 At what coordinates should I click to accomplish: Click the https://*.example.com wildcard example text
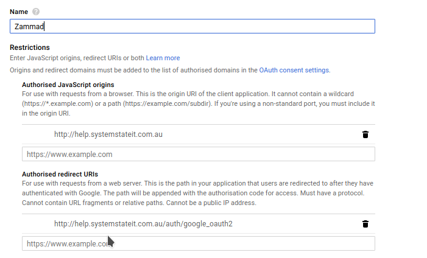[55, 104]
